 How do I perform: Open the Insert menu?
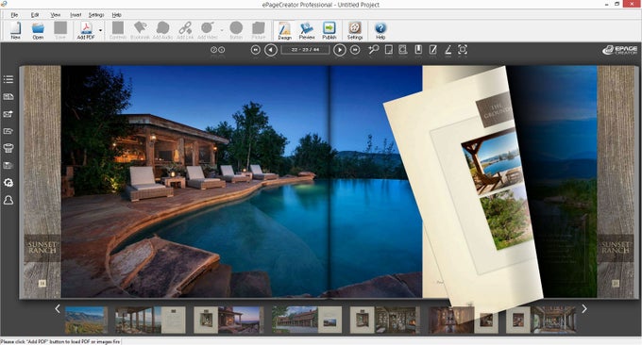(76, 15)
